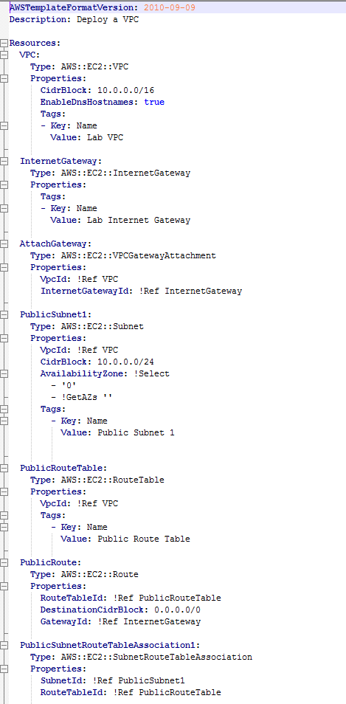346x704 pixels.
Task: Click 'Type: AWS::EC2::RouteTable' line
Action: 97,480
